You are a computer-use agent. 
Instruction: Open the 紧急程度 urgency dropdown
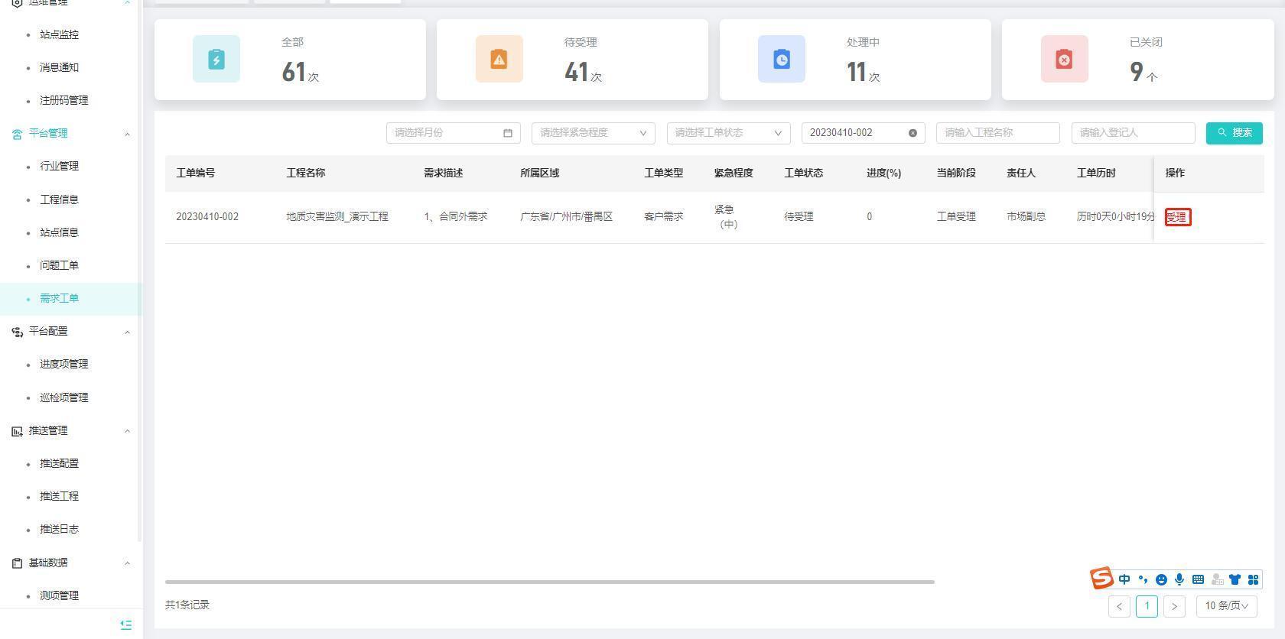(x=593, y=133)
